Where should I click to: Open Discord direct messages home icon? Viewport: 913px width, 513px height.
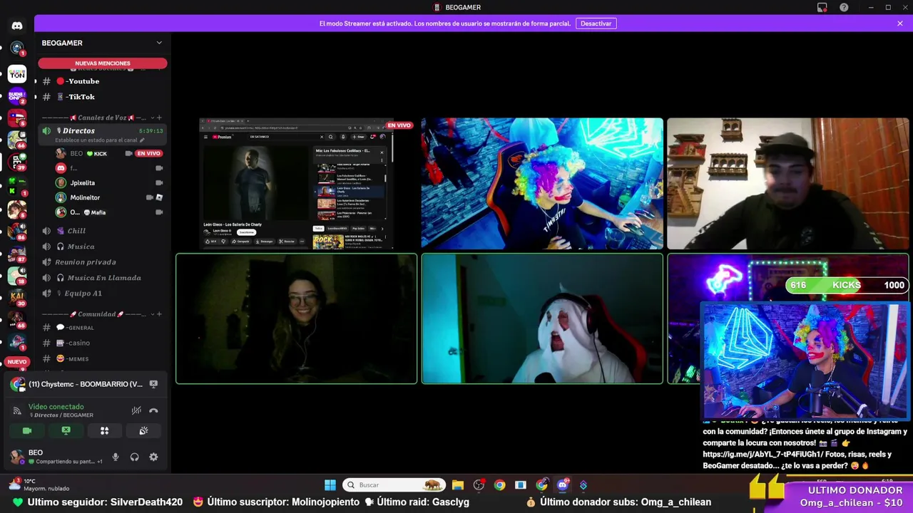(x=17, y=26)
